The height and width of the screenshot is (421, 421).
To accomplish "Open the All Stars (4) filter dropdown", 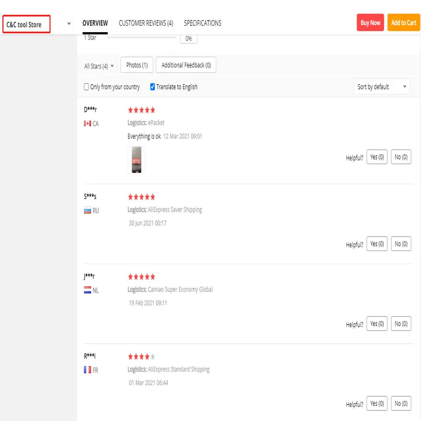I will tap(99, 66).
